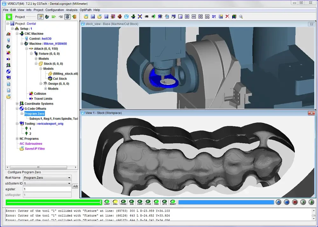The image size is (318, 227).
Task: Click the Tooling icon in left sidebar
Action: coord(8,78)
